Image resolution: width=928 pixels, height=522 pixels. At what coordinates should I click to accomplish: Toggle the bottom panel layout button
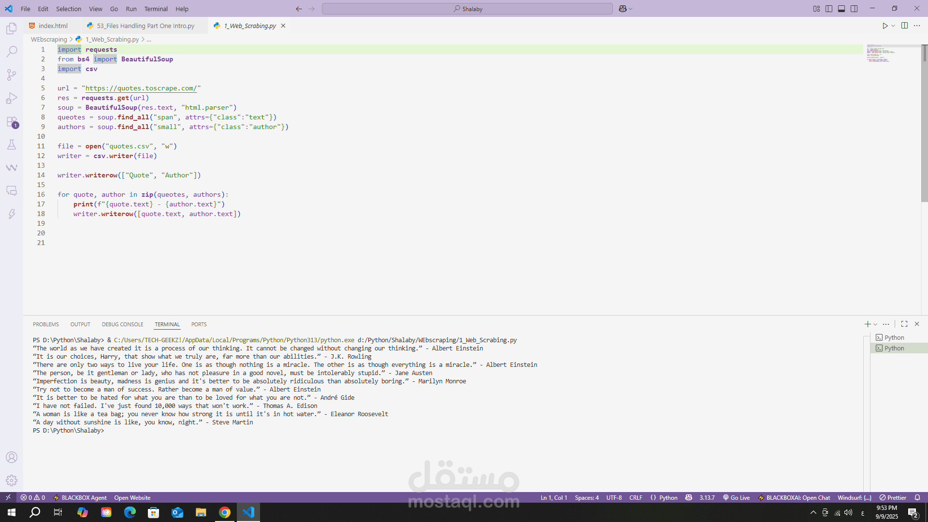pos(841,9)
